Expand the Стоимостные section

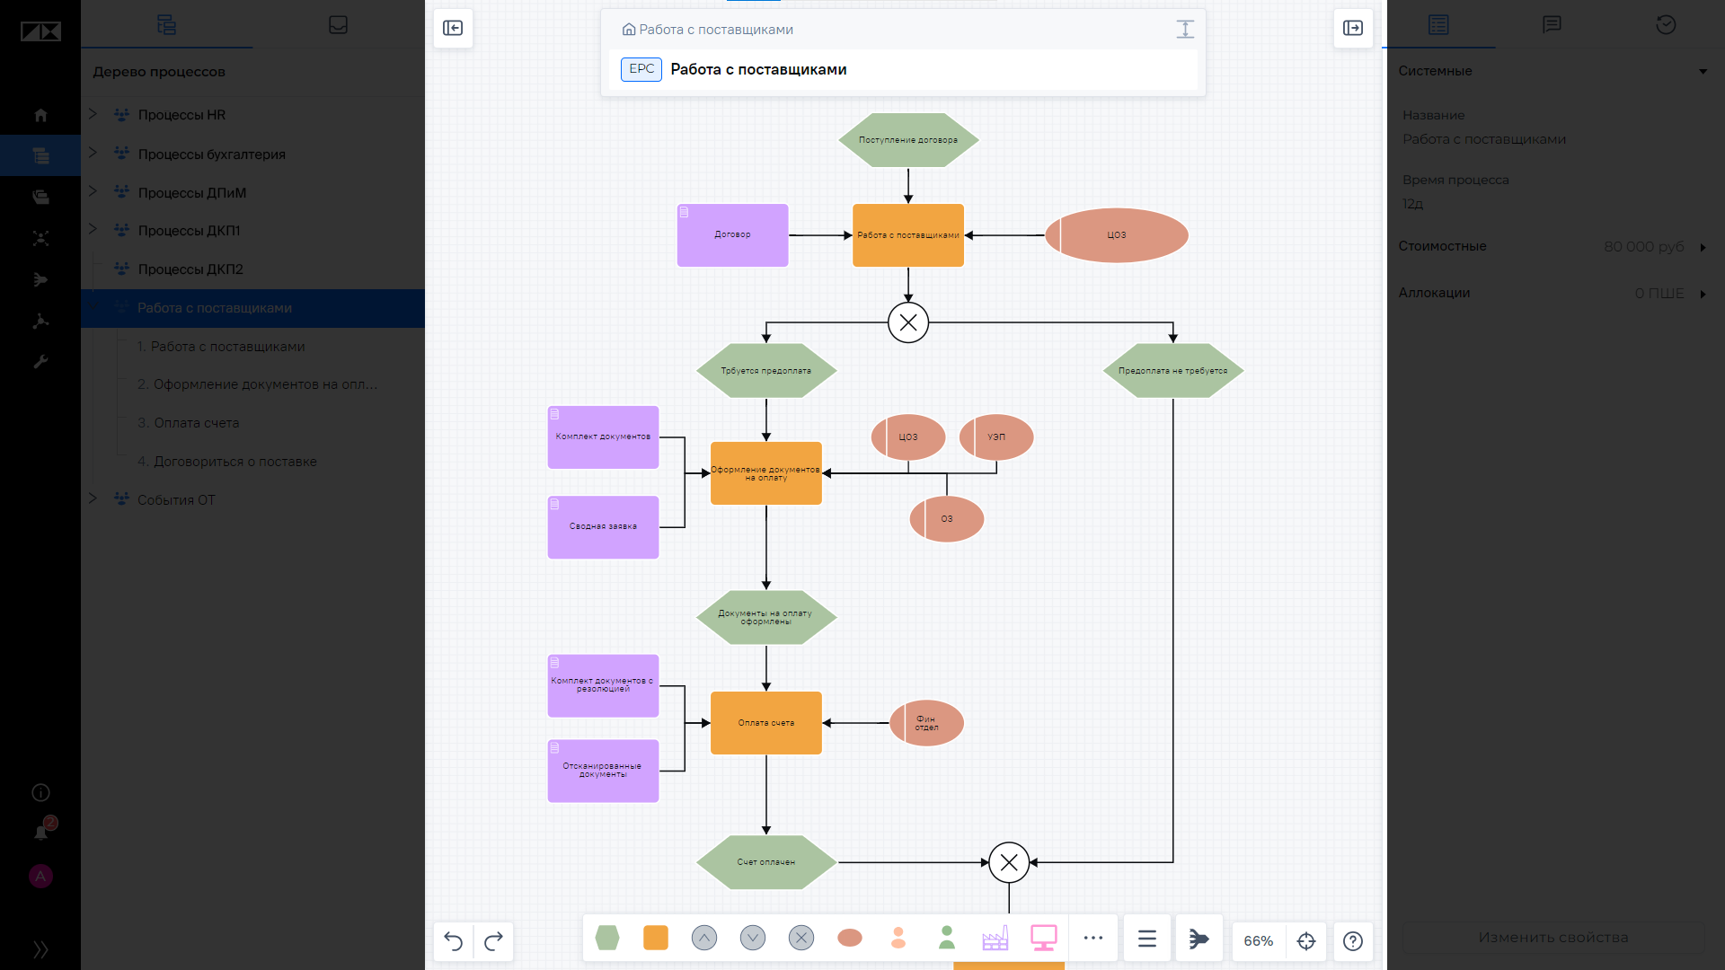pos(1703,247)
